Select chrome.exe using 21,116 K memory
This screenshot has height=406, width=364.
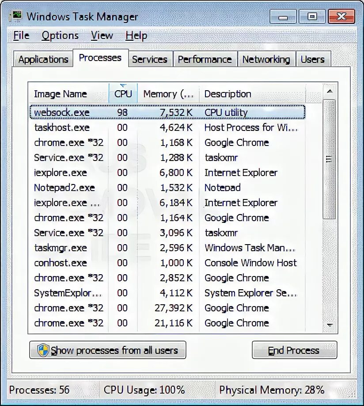167,322
